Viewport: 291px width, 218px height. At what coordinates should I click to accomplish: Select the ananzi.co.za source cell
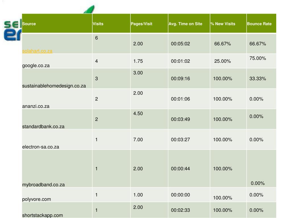coord(57,99)
